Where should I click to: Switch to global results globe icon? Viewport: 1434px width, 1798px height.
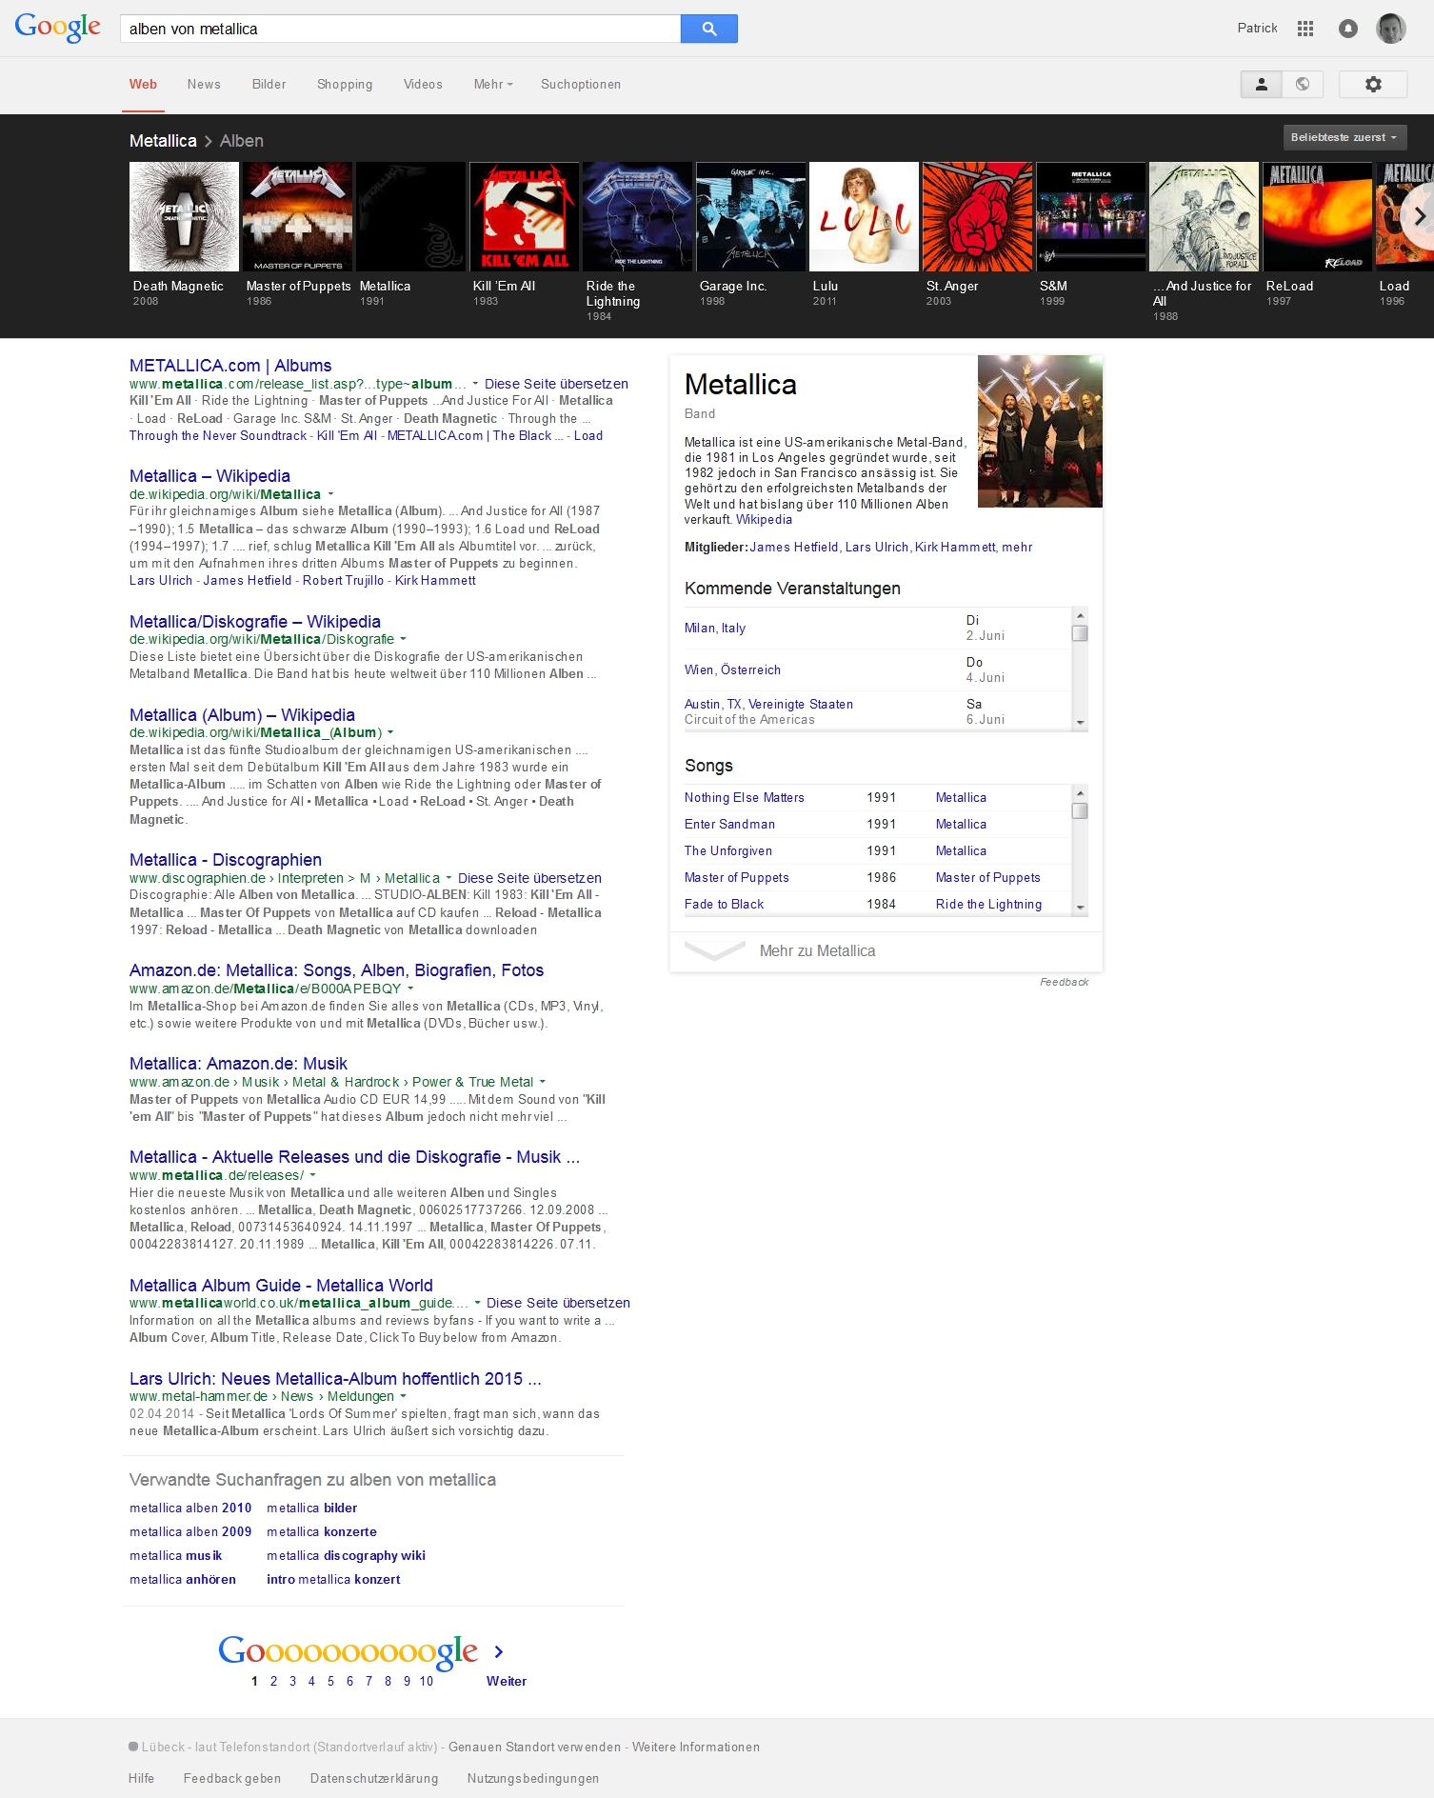click(1302, 85)
